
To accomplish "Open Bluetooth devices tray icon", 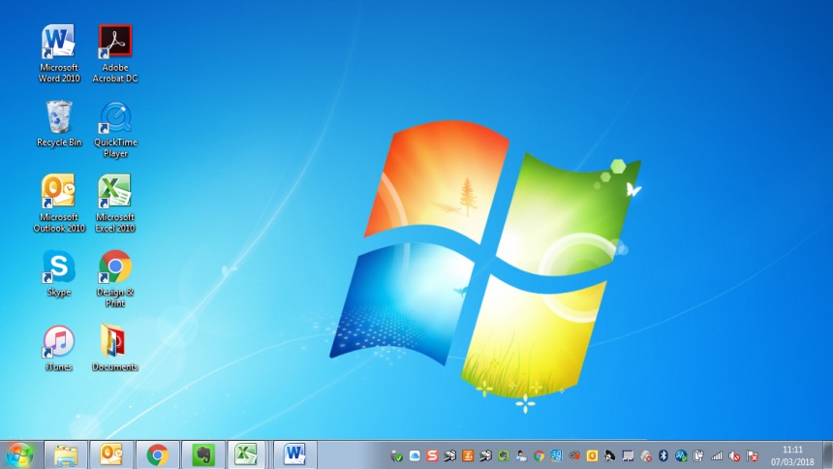I will click(663, 455).
